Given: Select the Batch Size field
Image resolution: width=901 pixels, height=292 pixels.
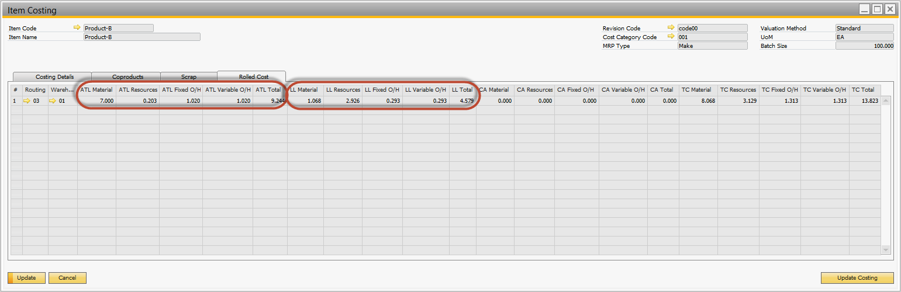Looking at the screenshot, I should click(x=864, y=46).
